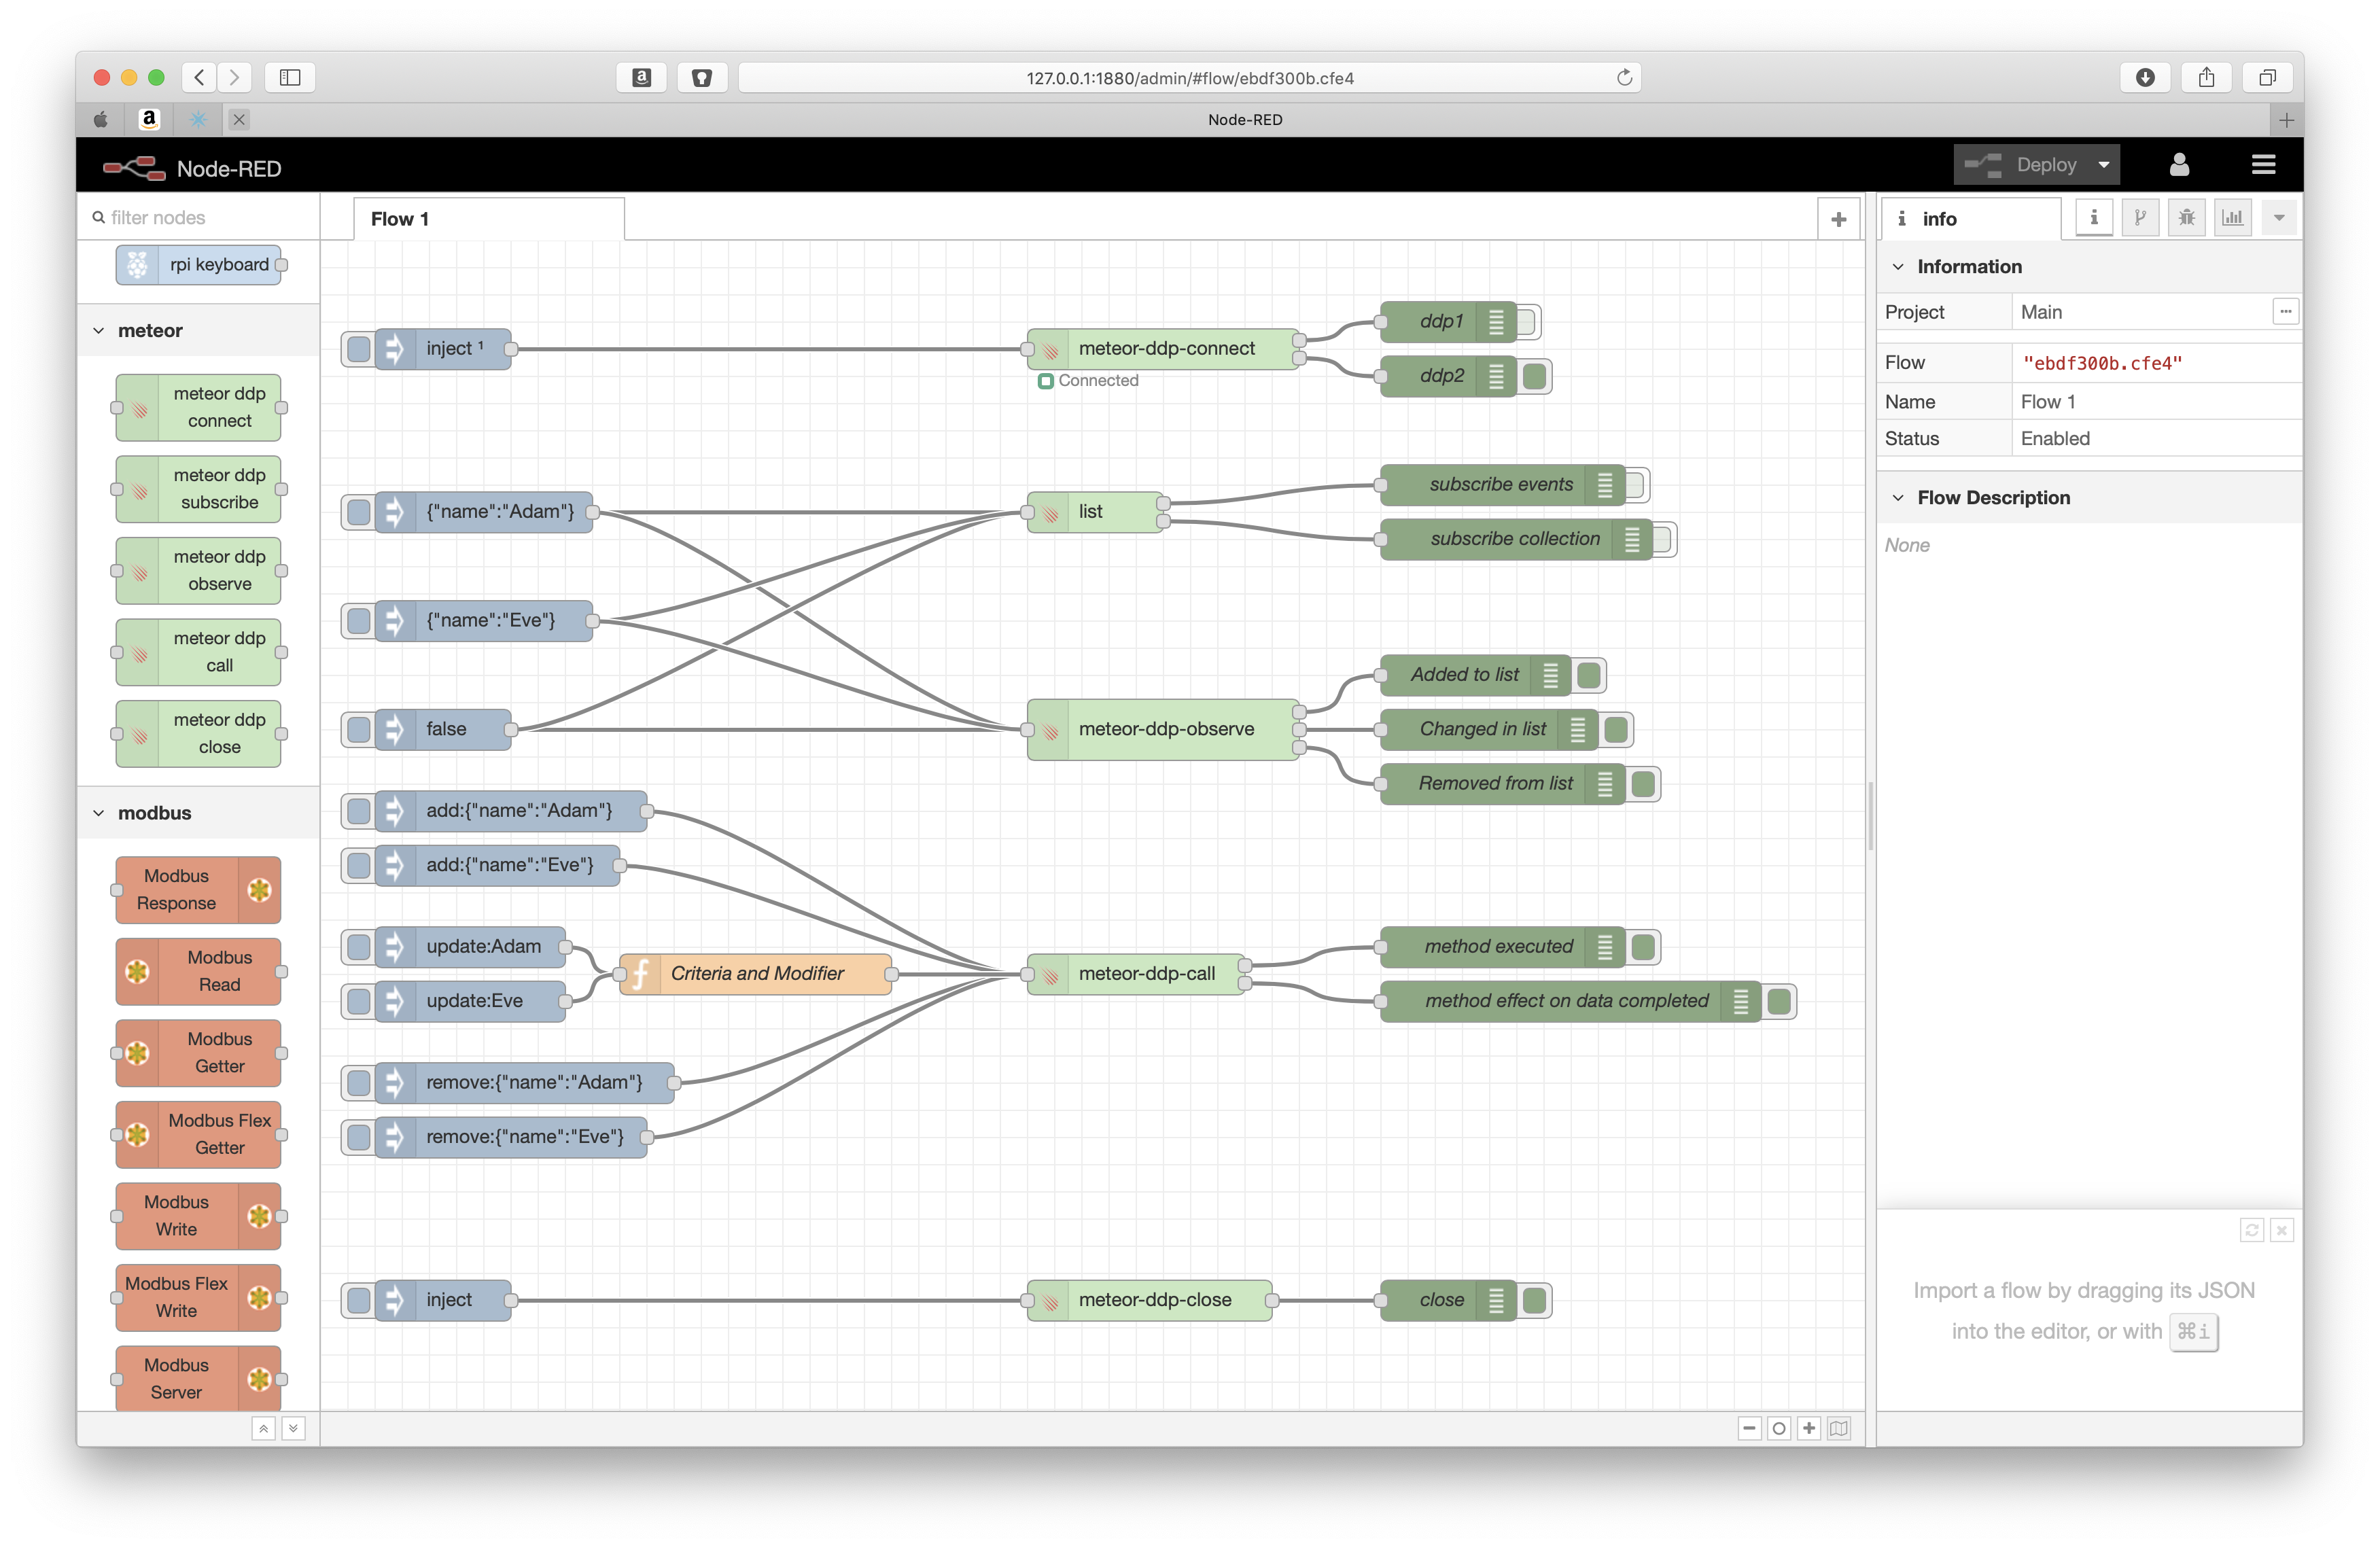
Task: Open the main hamburger menu
Action: (2263, 165)
